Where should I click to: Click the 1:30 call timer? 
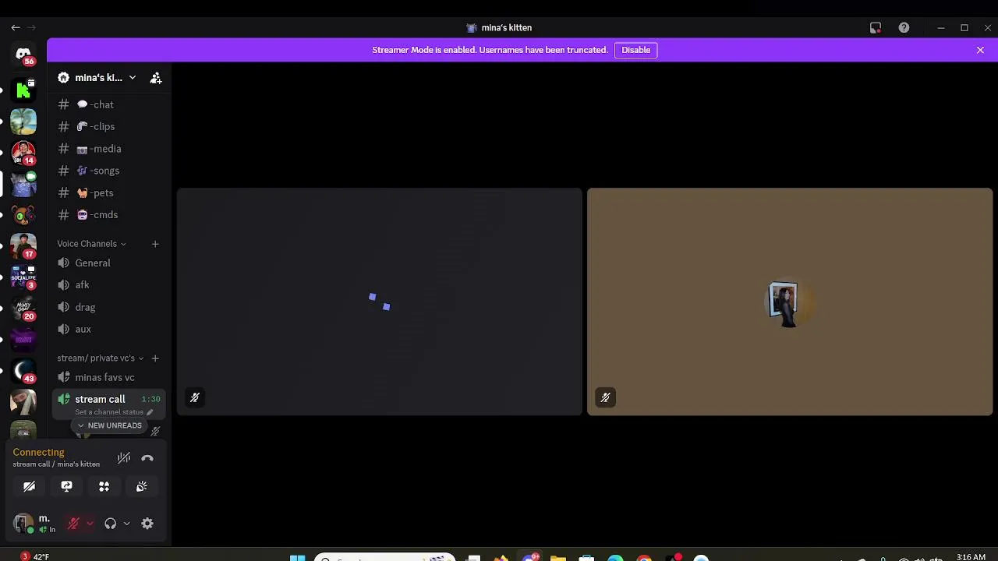pos(151,399)
